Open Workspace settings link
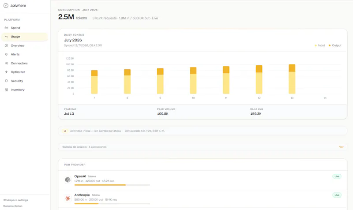 [x=16, y=200]
